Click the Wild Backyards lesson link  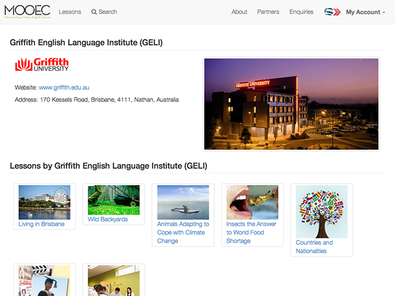pos(107,220)
